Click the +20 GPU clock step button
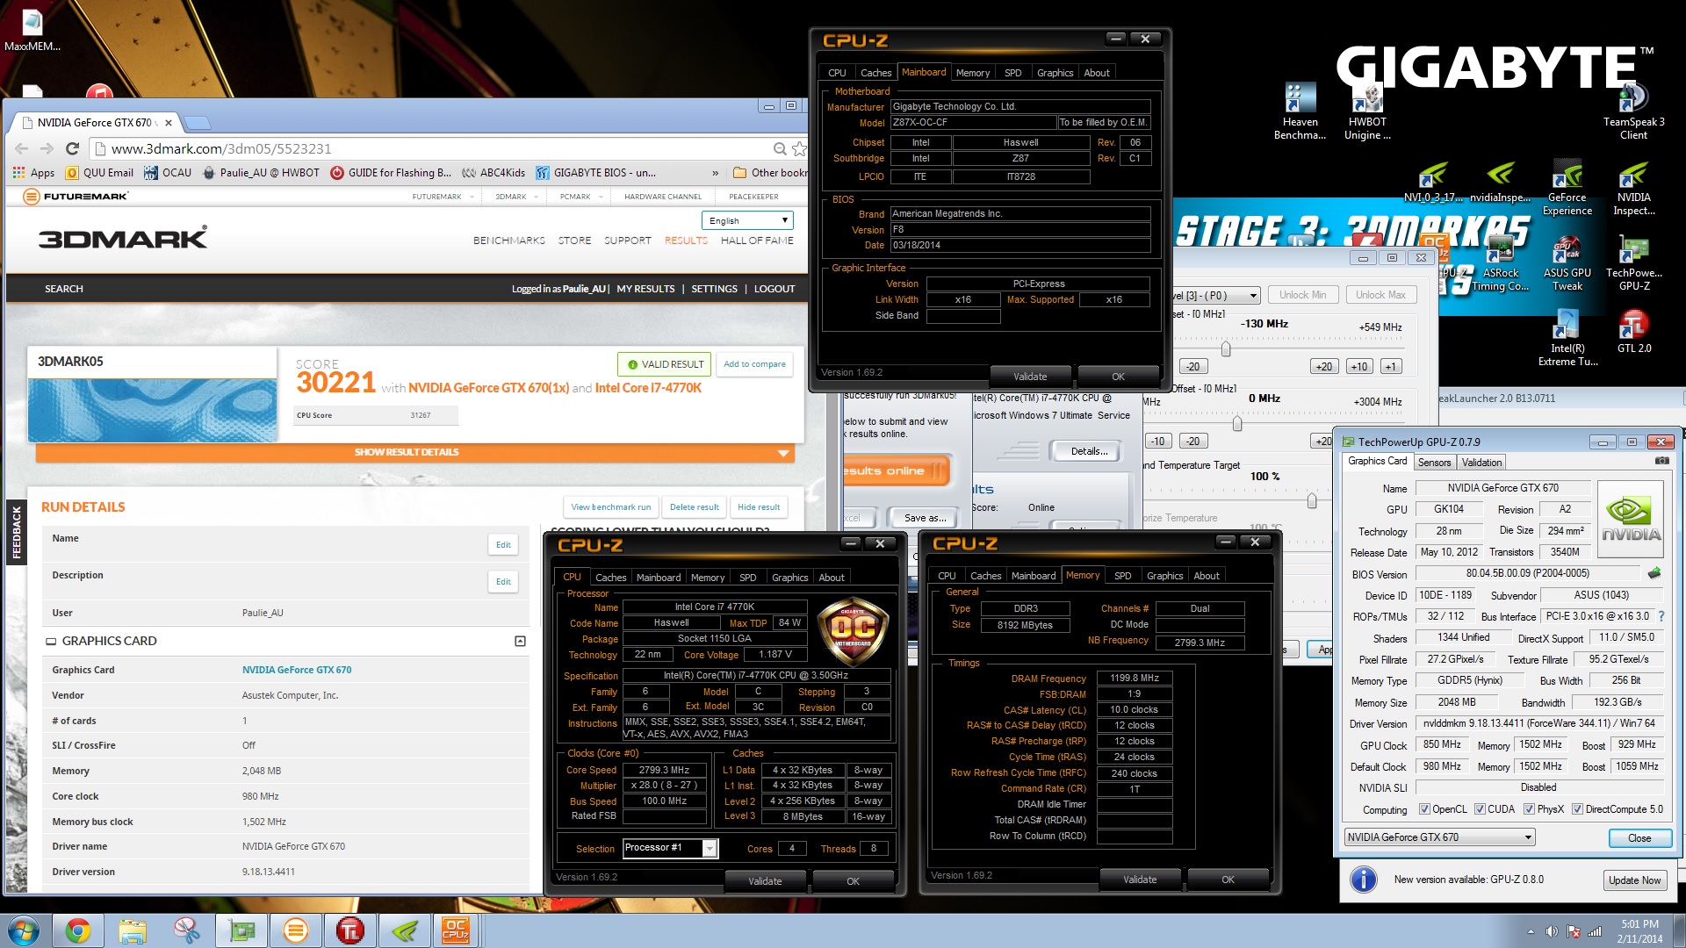Viewport: 1686px width, 948px height. point(1324,367)
